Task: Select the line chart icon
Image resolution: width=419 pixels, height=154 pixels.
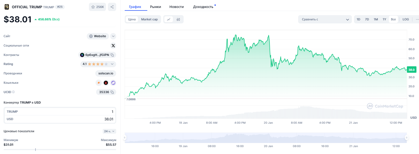Action: click(169, 19)
